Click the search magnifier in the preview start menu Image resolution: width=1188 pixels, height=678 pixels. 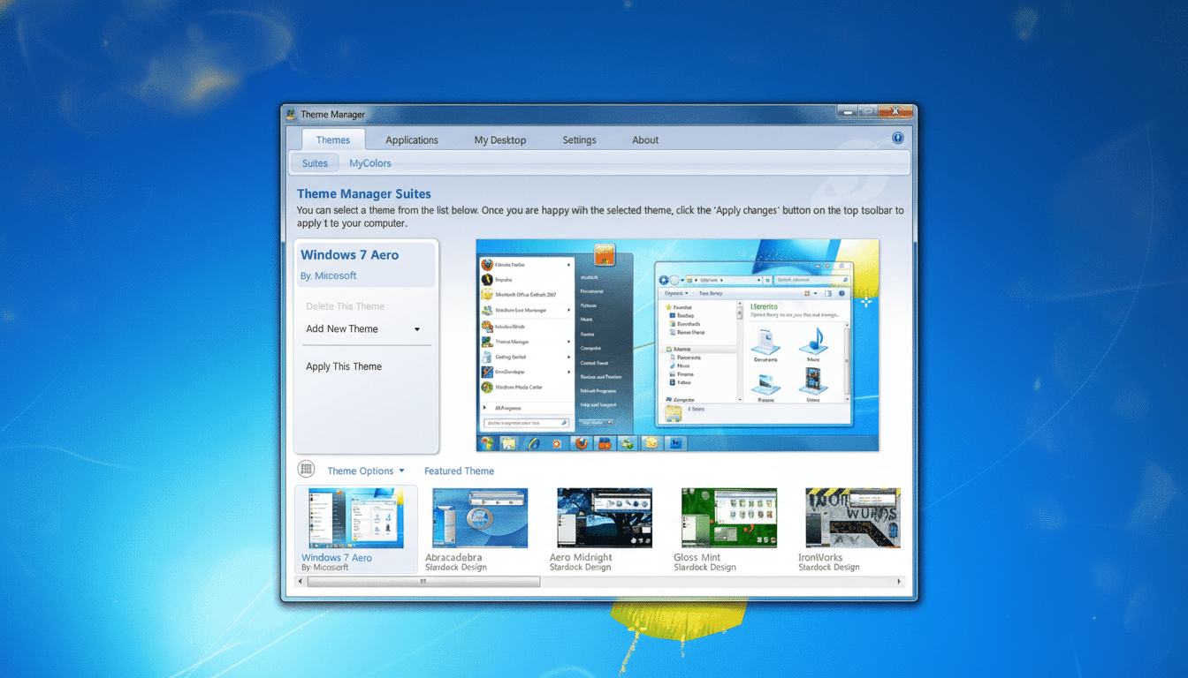point(563,423)
